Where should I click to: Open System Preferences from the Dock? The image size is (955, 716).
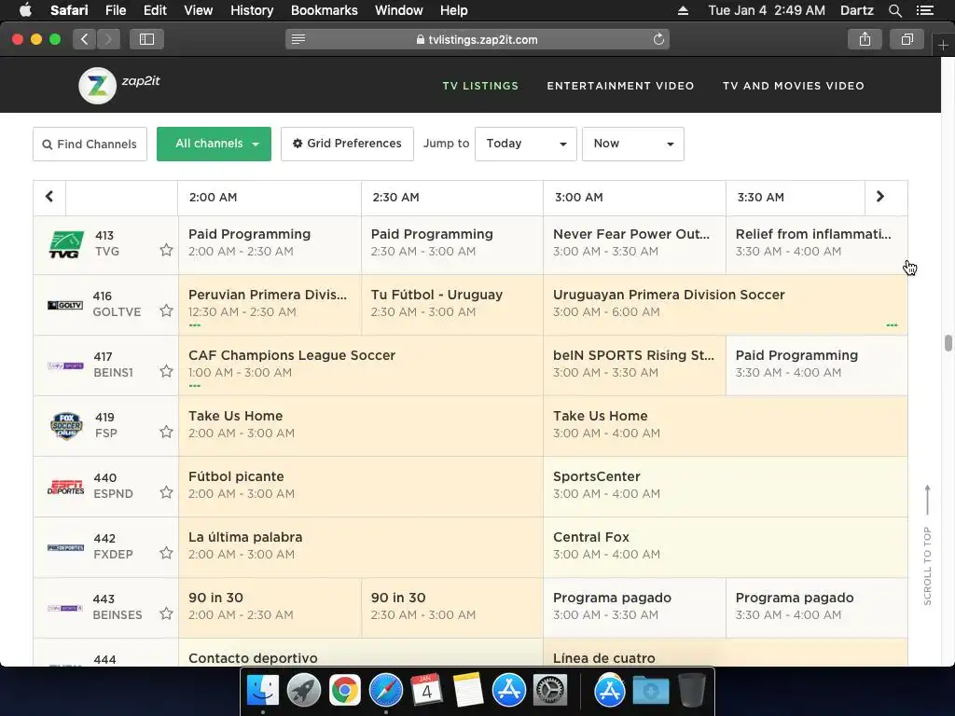click(550, 691)
